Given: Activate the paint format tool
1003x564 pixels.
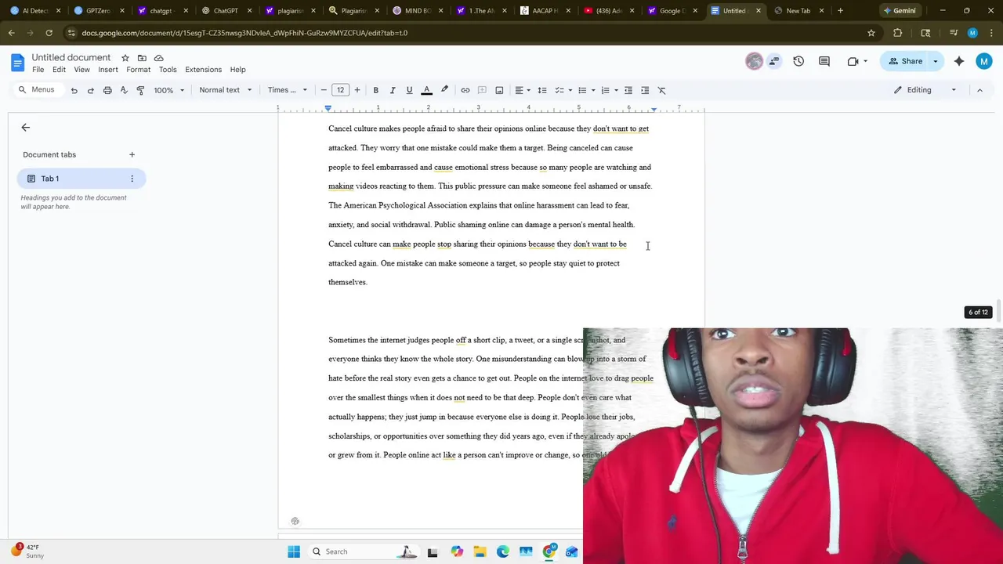Looking at the screenshot, I should 140,90.
